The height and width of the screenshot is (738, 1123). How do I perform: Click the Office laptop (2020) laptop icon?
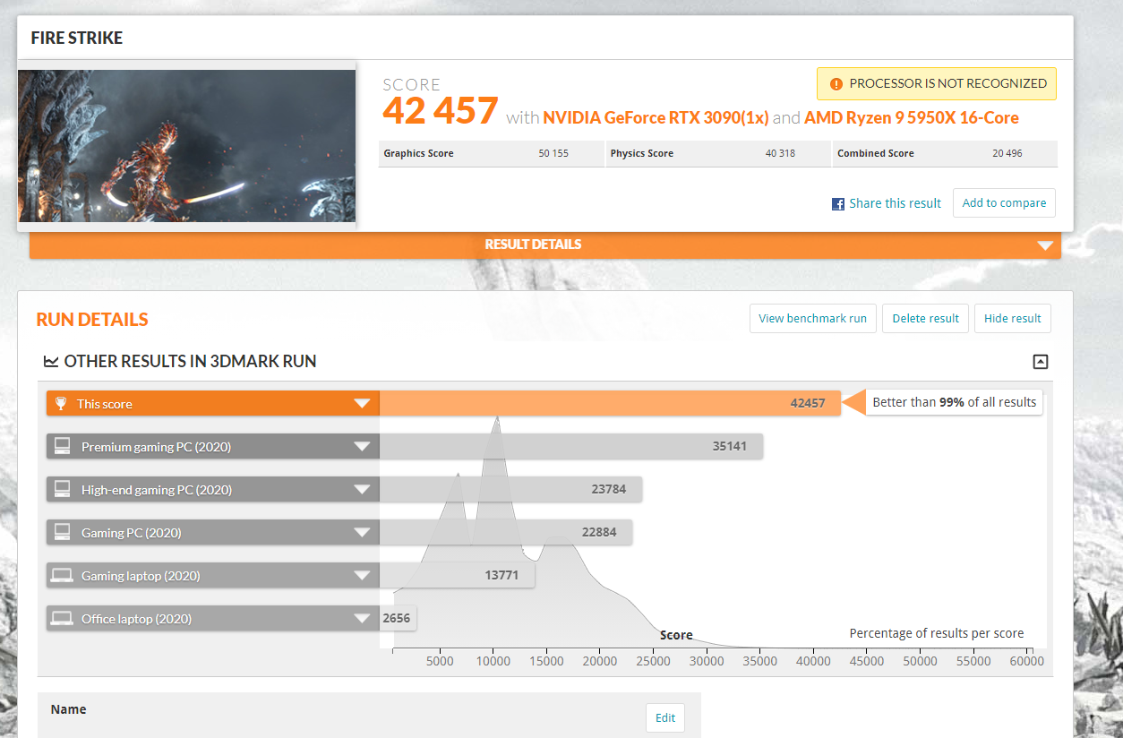click(63, 618)
